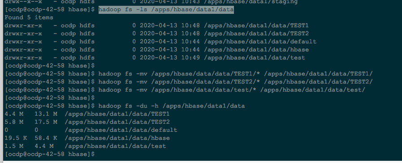Click path '/apps/hbase/data1/data/hbase' in ls listing
Viewport: 402px width, 163px height.
(256, 50)
